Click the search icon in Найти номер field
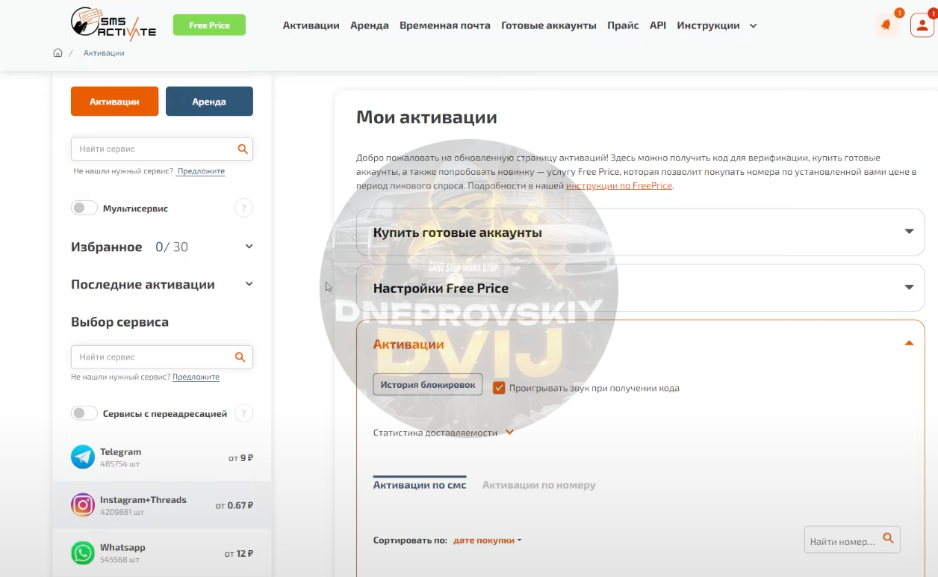 (x=888, y=538)
